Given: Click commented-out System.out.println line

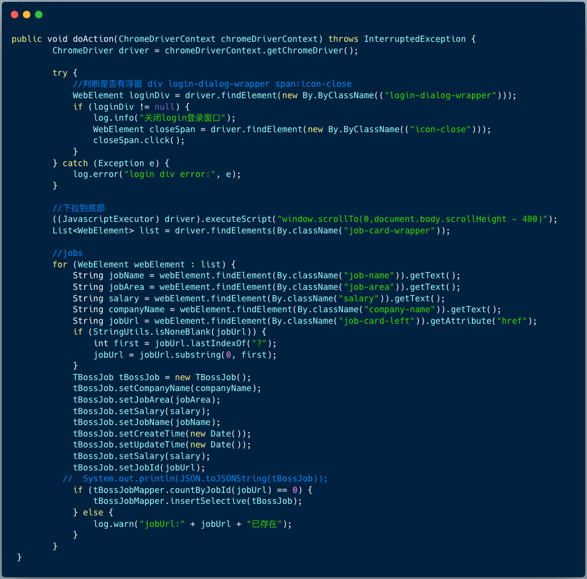Looking at the screenshot, I should point(195,479).
